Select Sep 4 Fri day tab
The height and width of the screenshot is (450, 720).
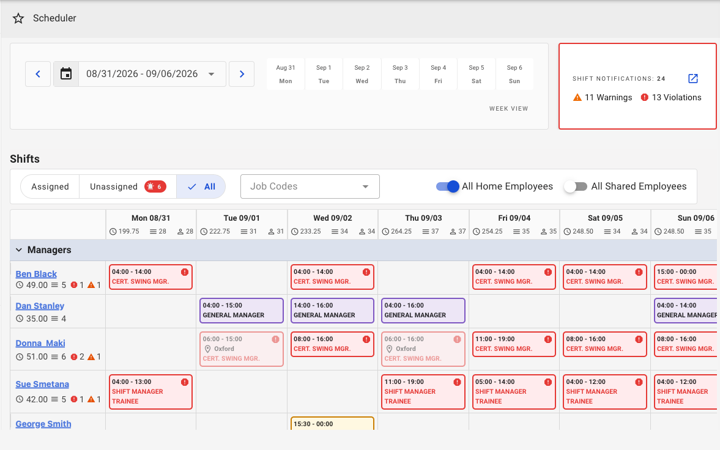tap(438, 74)
